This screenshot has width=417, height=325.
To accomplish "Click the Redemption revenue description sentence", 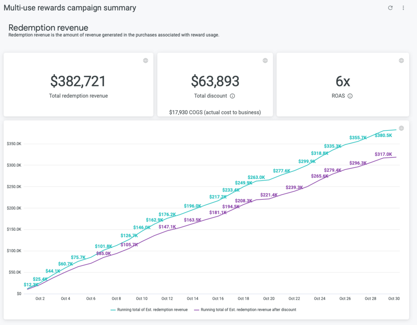I will 114,35.
